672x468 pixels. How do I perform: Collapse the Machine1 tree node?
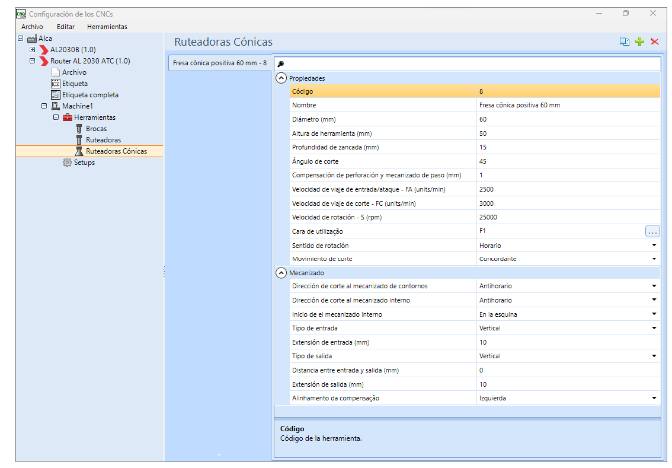pos(44,106)
